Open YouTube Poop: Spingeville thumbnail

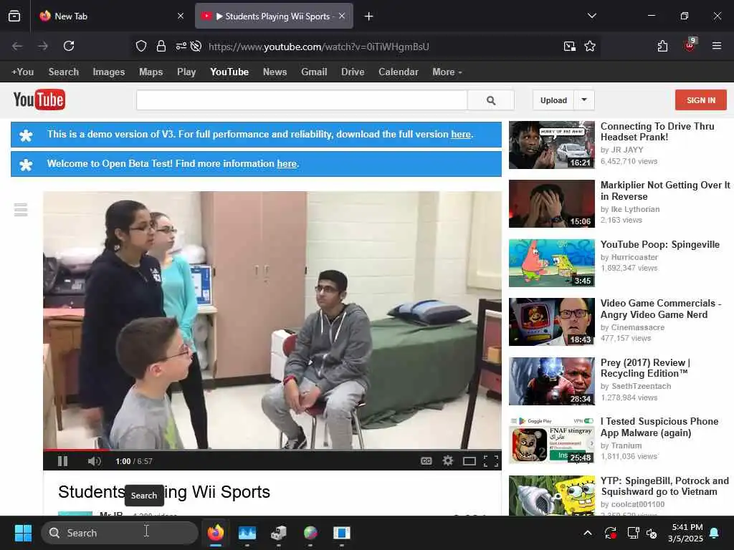tap(552, 263)
